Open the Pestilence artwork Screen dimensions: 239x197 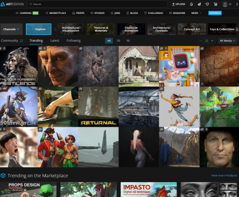tap(19, 66)
